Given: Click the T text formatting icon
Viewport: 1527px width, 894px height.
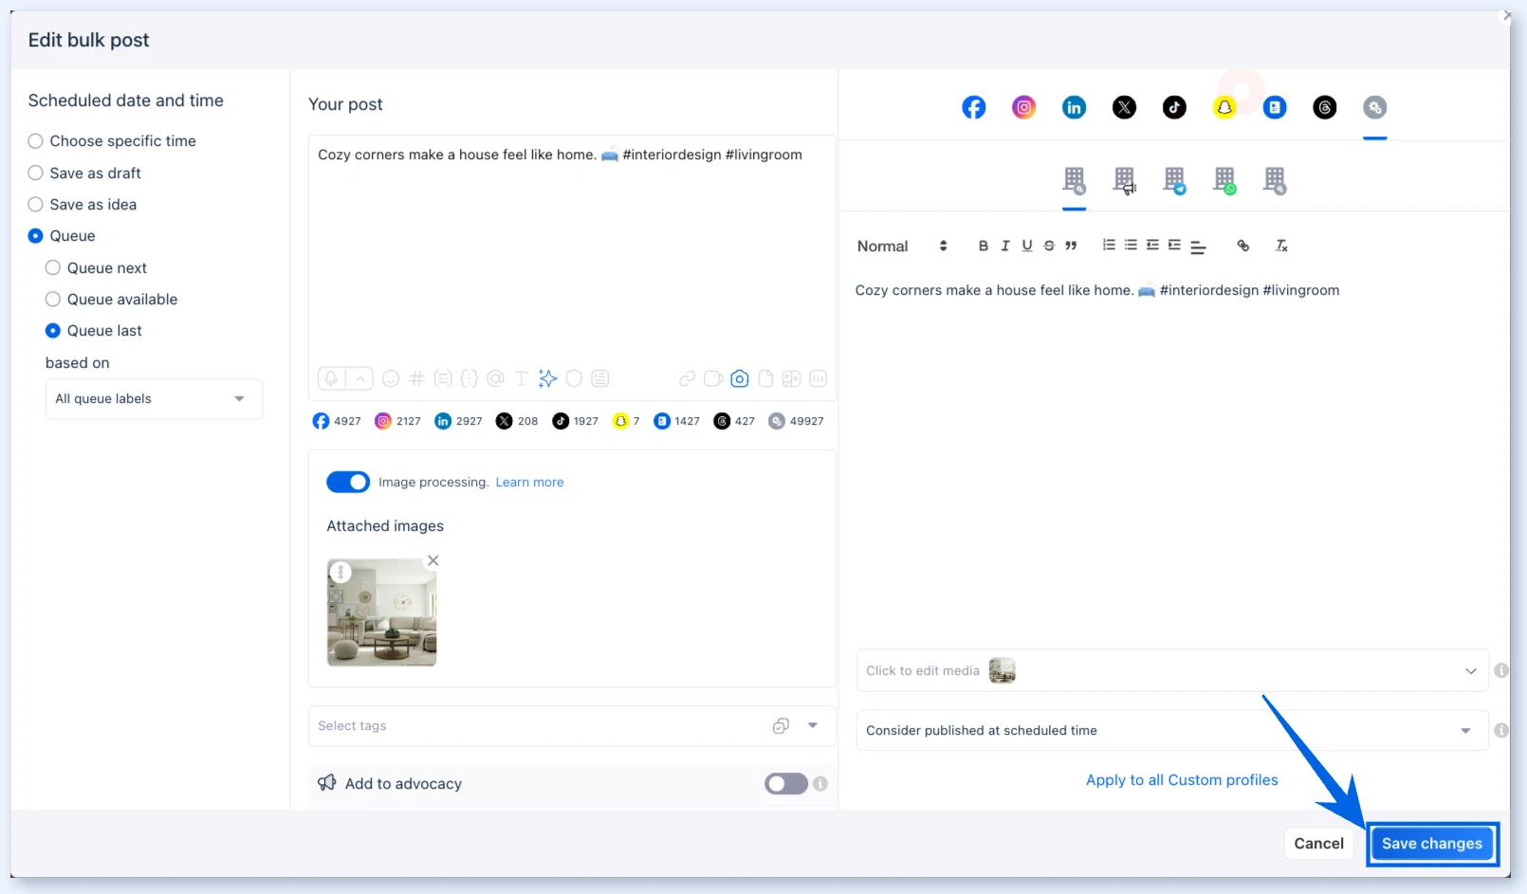Looking at the screenshot, I should 521,379.
